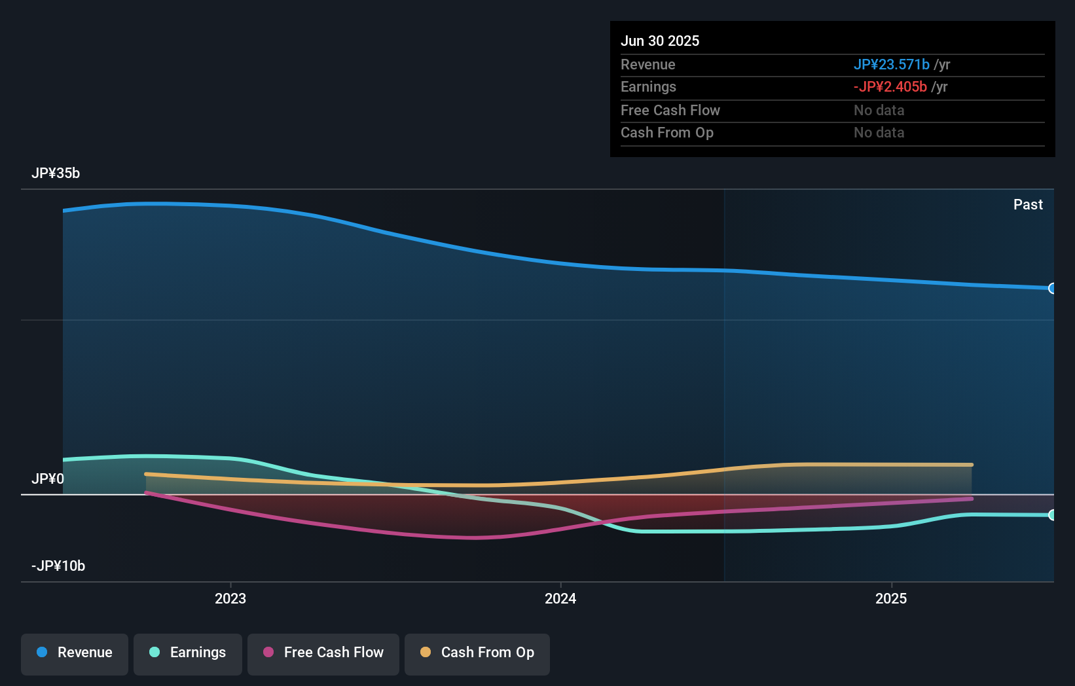Toggle the Revenue legend button
The image size is (1075, 686).
75,654
